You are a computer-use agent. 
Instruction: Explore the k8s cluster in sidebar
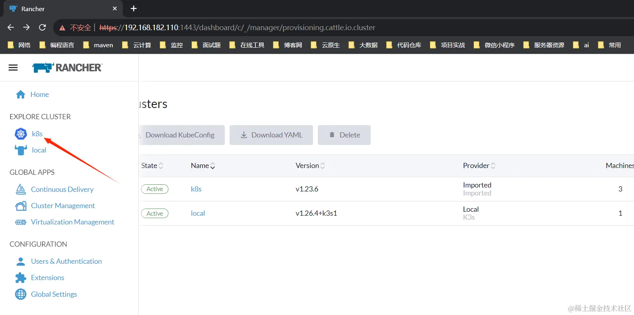pyautogui.click(x=37, y=134)
